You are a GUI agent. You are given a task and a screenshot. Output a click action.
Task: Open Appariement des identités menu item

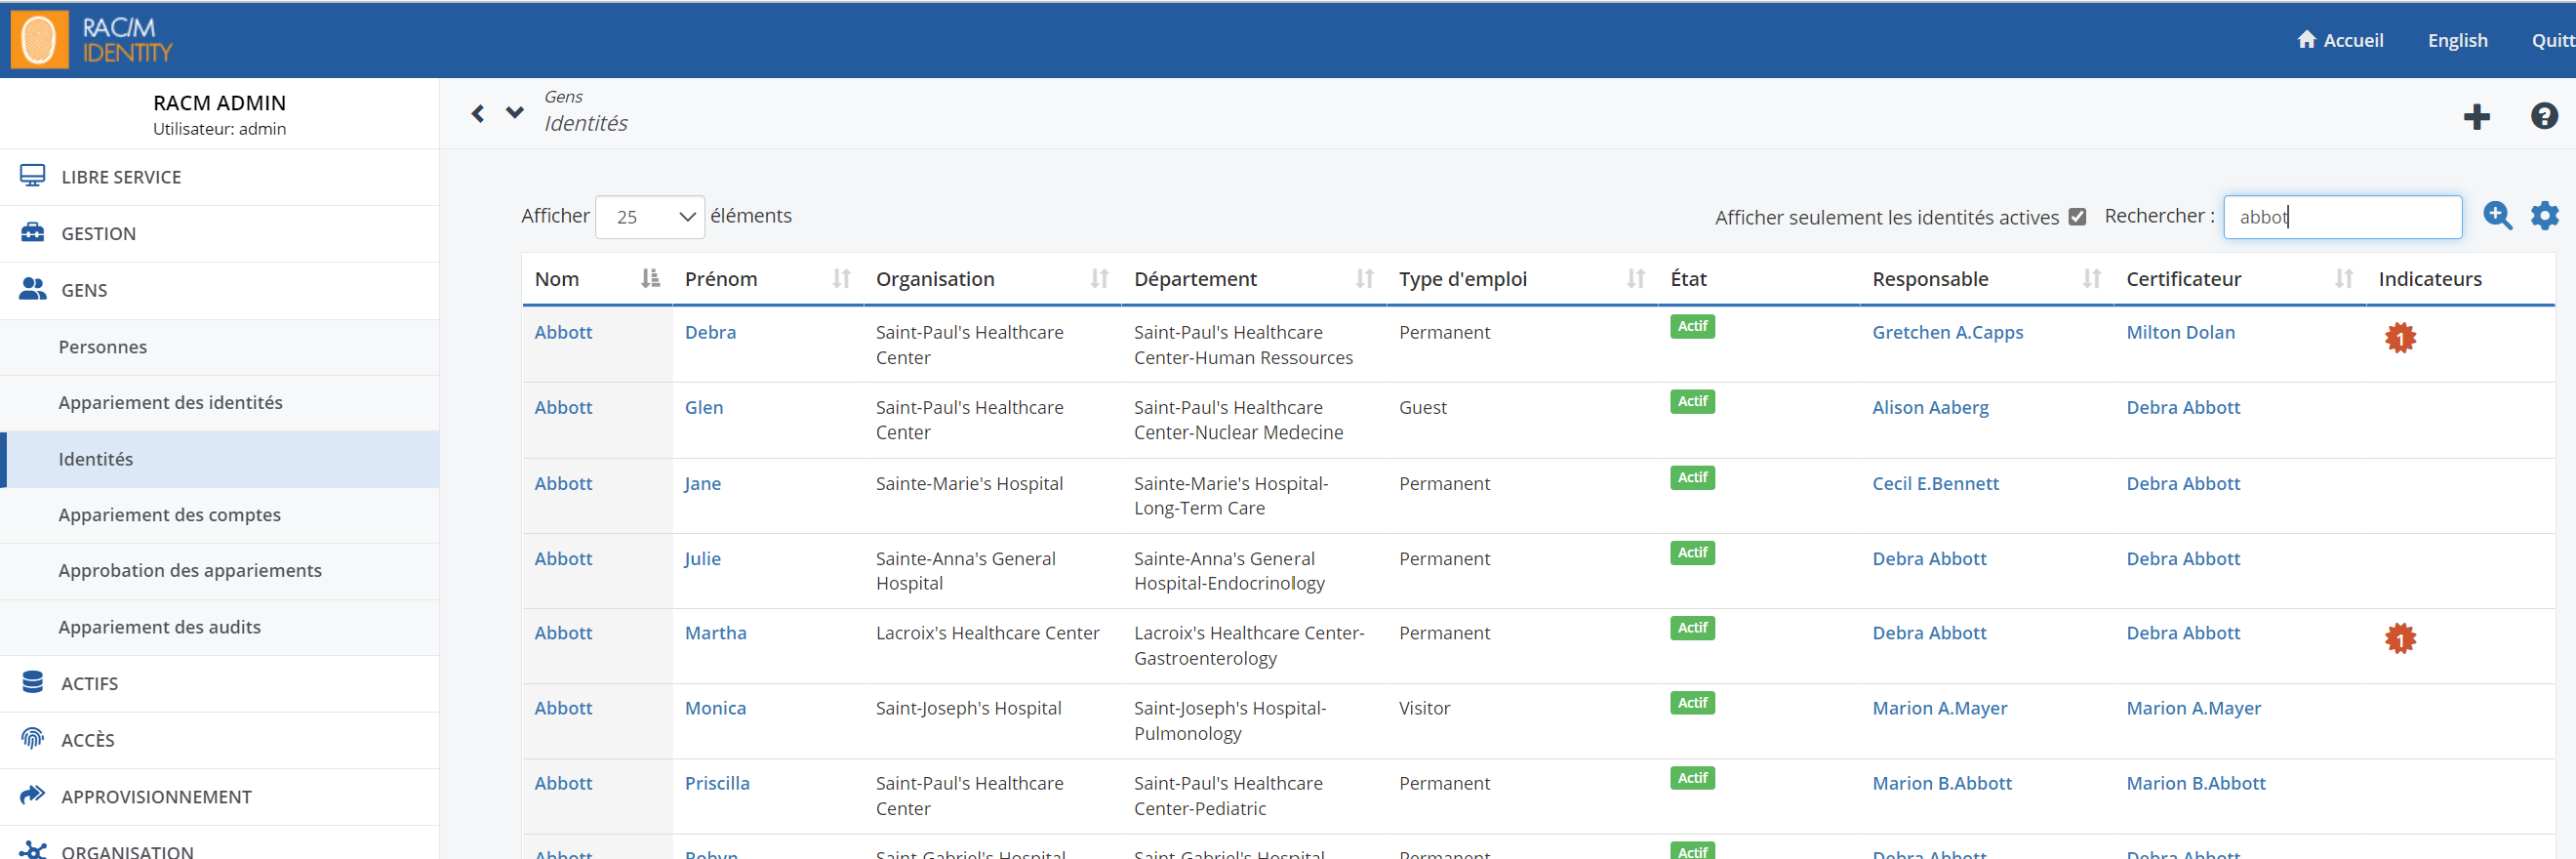tap(219, 403)
